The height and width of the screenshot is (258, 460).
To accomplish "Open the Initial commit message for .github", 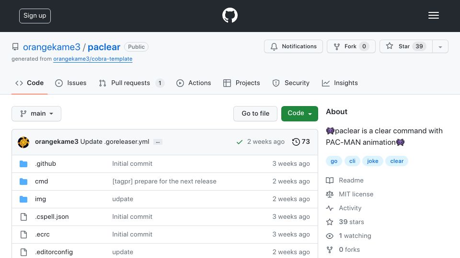I will click(132, 163).
